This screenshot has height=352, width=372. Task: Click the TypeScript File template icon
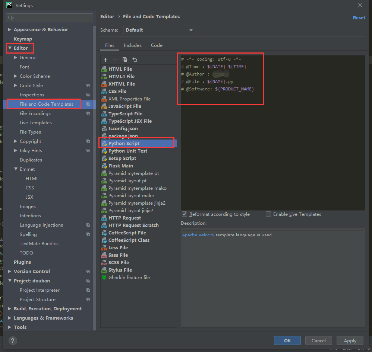104,114
